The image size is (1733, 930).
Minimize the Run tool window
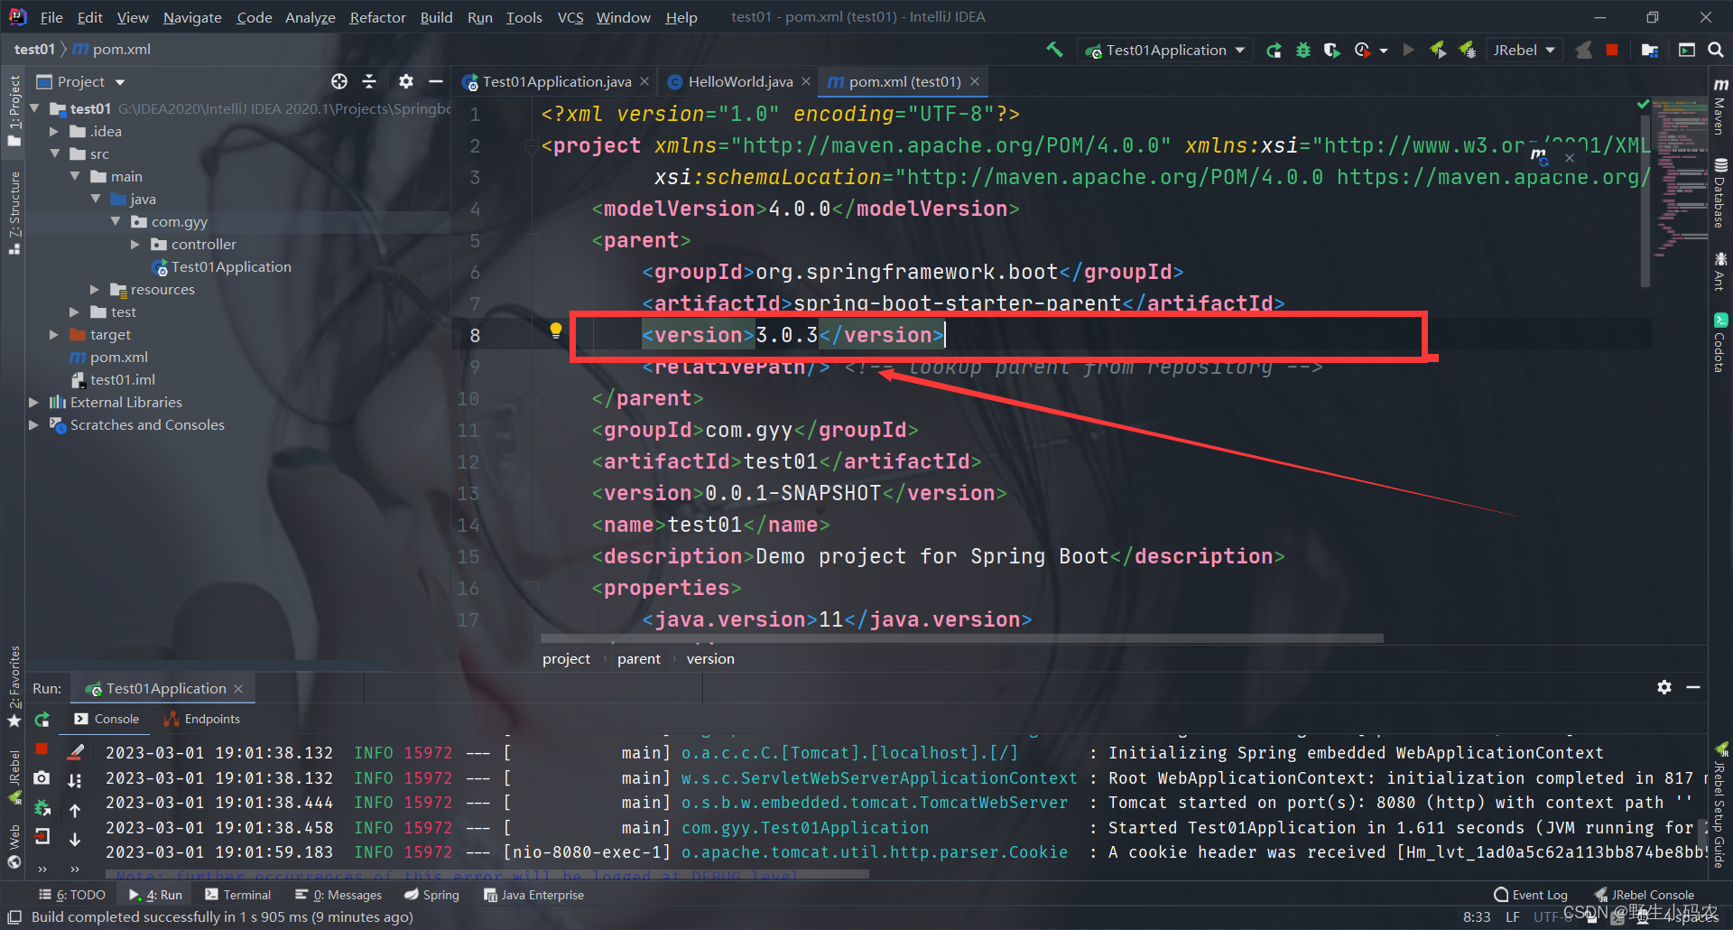[1693, 687]
